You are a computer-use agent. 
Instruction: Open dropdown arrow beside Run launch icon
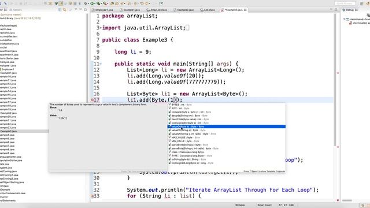coord(95,3)
